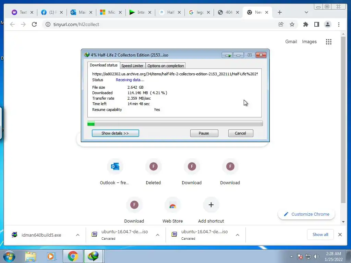The image size is (351, 263).
Task: Open the Google apps grid
Action: point(329,41)
